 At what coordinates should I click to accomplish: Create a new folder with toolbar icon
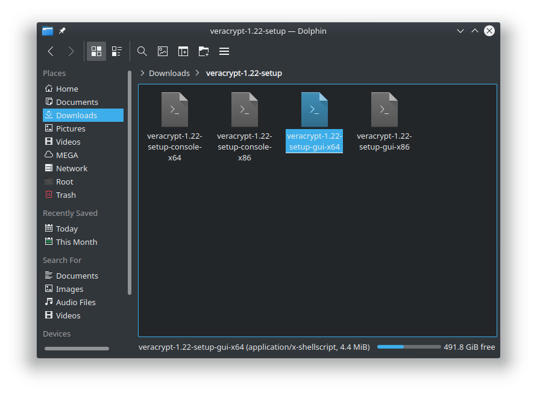point(204,51)
